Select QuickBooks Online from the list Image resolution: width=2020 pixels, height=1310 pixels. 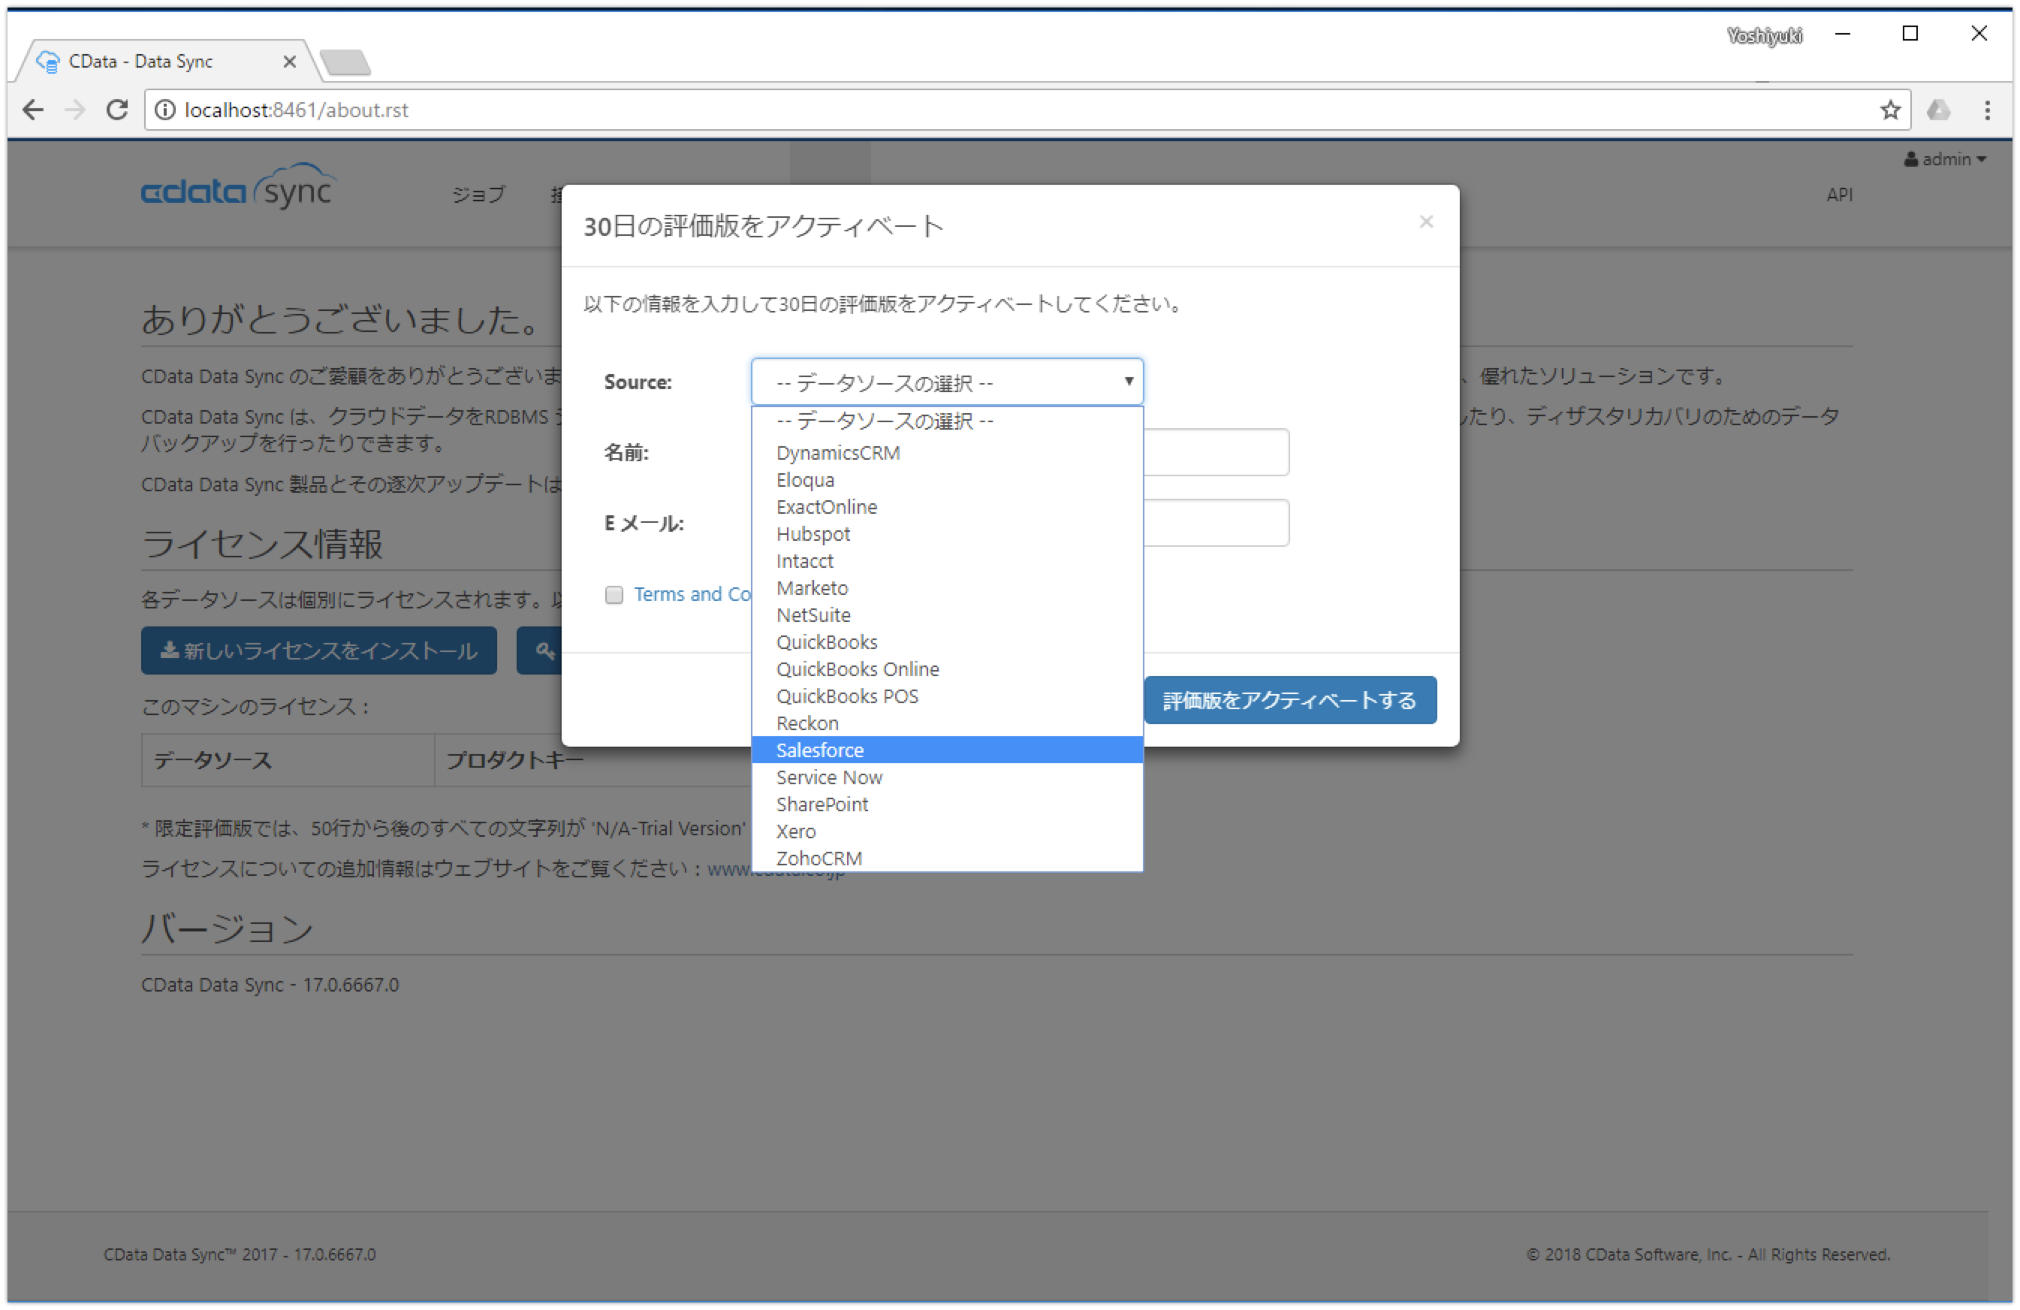(x=858, y=669)
